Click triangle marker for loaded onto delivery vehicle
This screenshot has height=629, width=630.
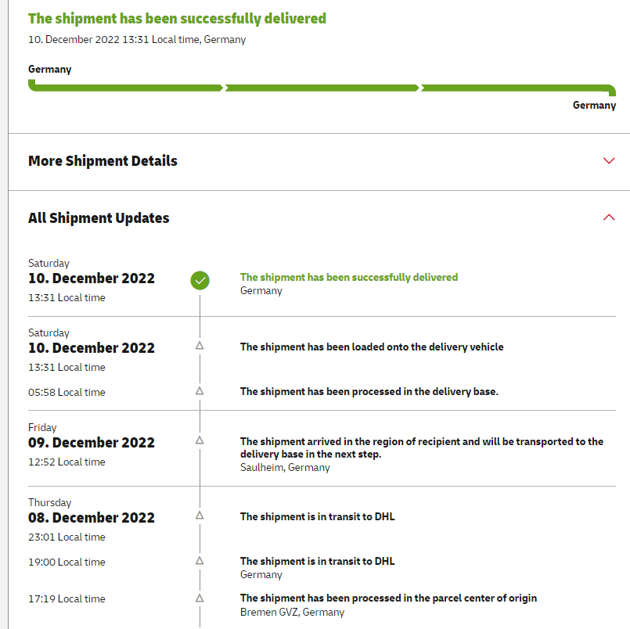tap(200, 345)
